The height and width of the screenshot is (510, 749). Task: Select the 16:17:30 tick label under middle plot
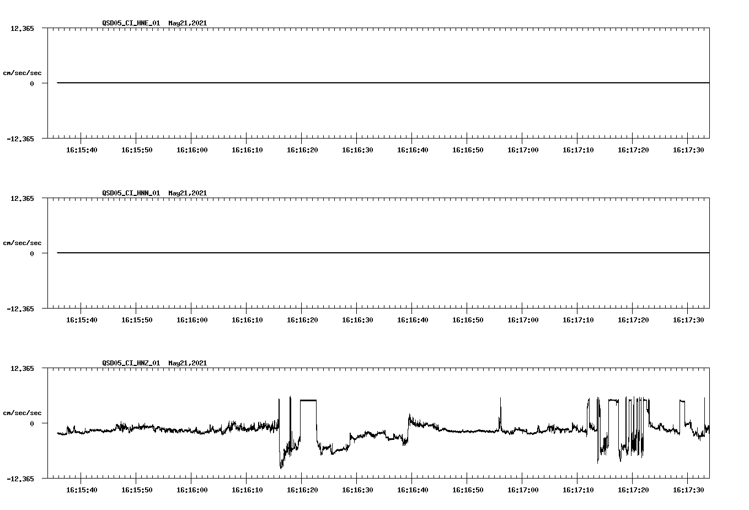click(x=688, y=319)
